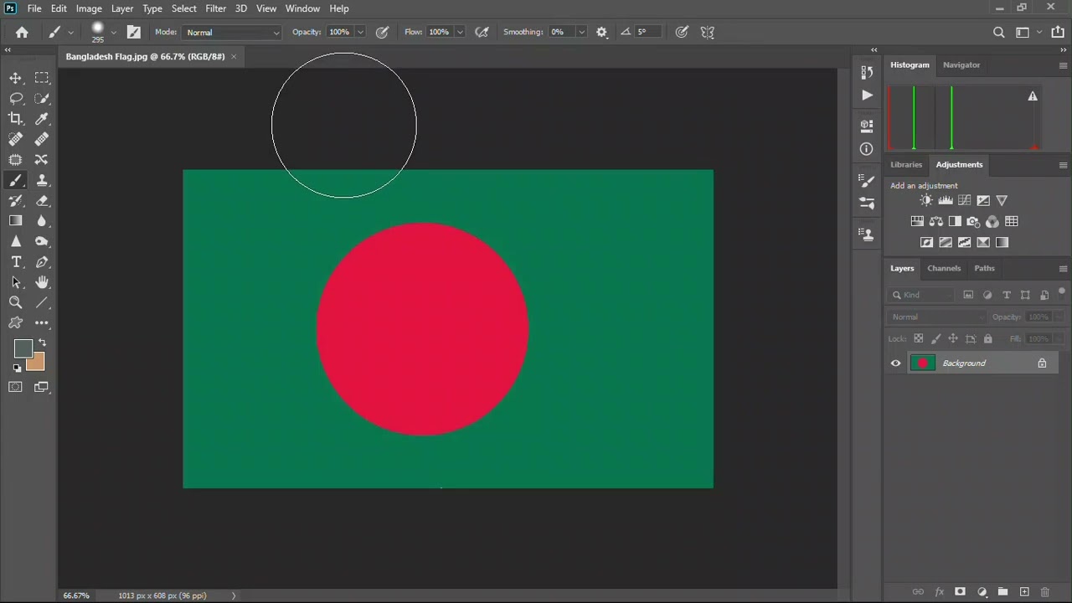Open the Image menu
The height and width of the screenshot is (603, 1072).
[x=89, y=8]
